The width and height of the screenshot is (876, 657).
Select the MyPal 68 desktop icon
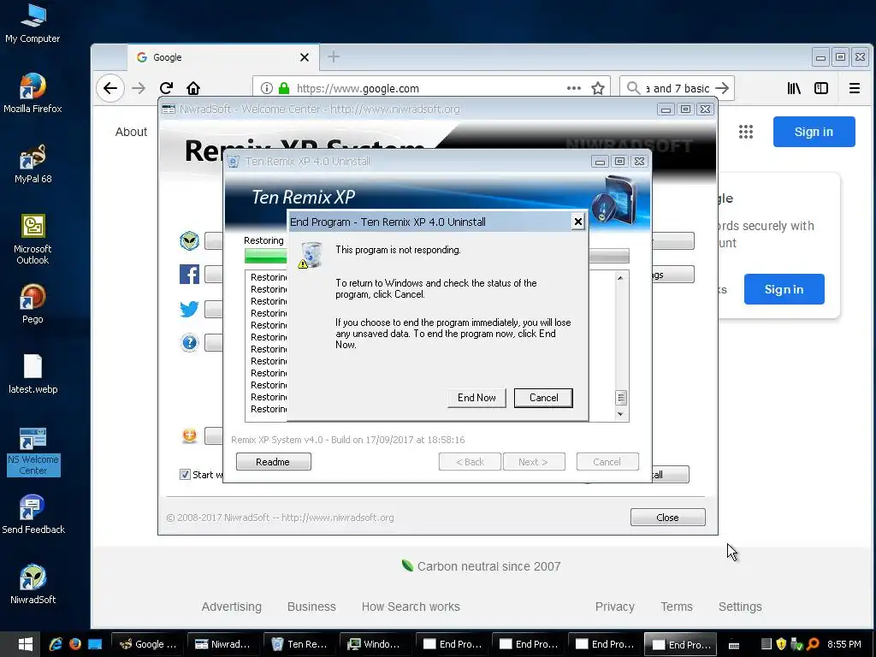tap(33, 163)
